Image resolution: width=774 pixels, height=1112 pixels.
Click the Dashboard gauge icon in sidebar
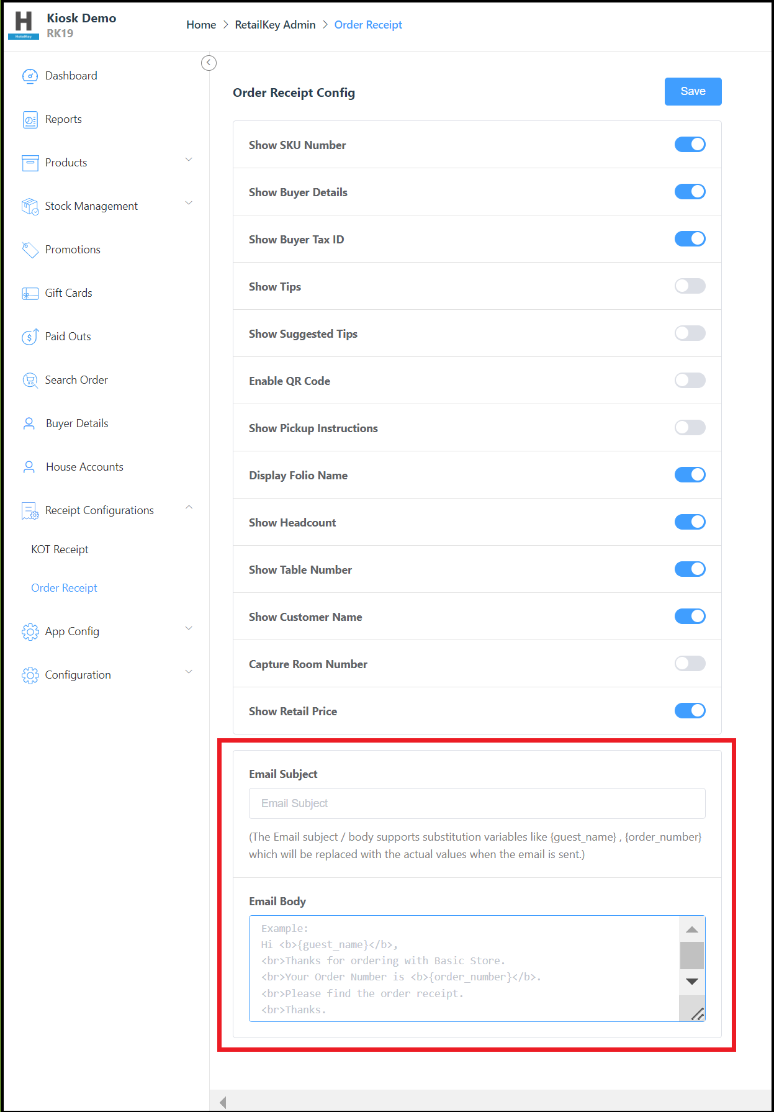(30, 76)
